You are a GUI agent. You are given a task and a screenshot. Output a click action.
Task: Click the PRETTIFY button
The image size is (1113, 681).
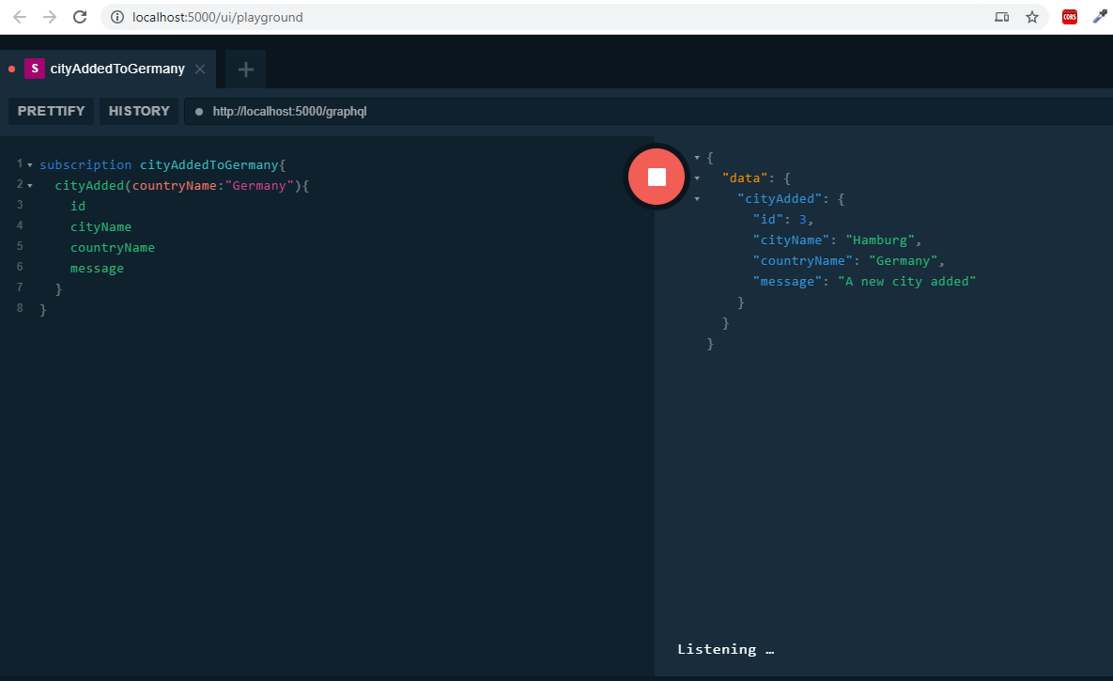[x=51, y=111]
